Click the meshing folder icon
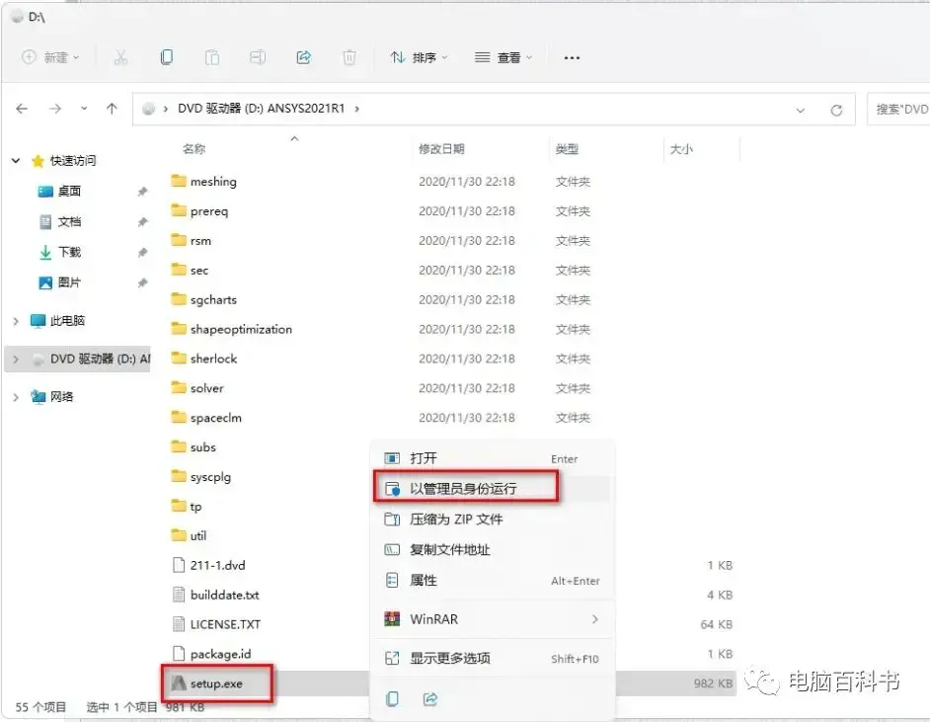 [x=179, y=181]
